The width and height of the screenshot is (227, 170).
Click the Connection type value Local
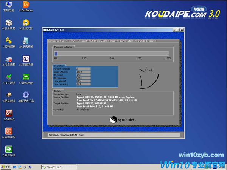(x=79, y=94)
